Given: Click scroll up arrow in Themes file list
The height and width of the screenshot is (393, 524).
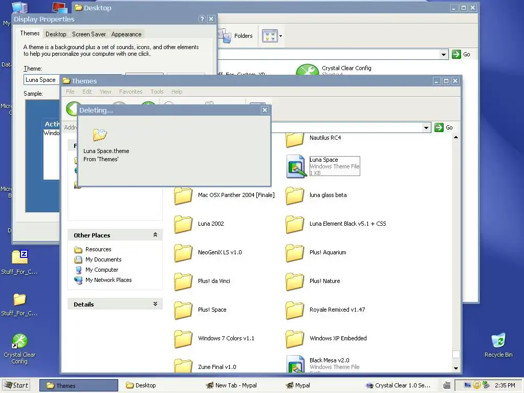Looking at the screenshot, I should tap(456, 137).
